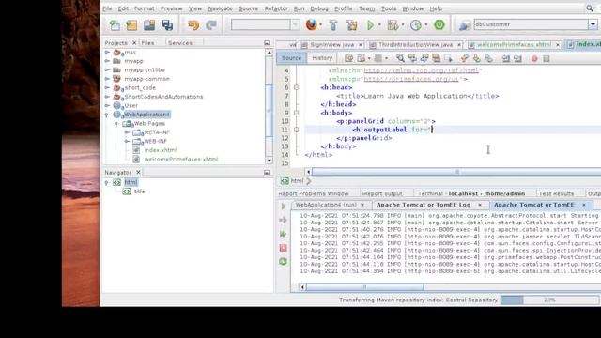Image resolution: width=601 pixels, height=338 pixels.
Task: Click the Clean and Build icon
Action: click(x=351, y=25)
